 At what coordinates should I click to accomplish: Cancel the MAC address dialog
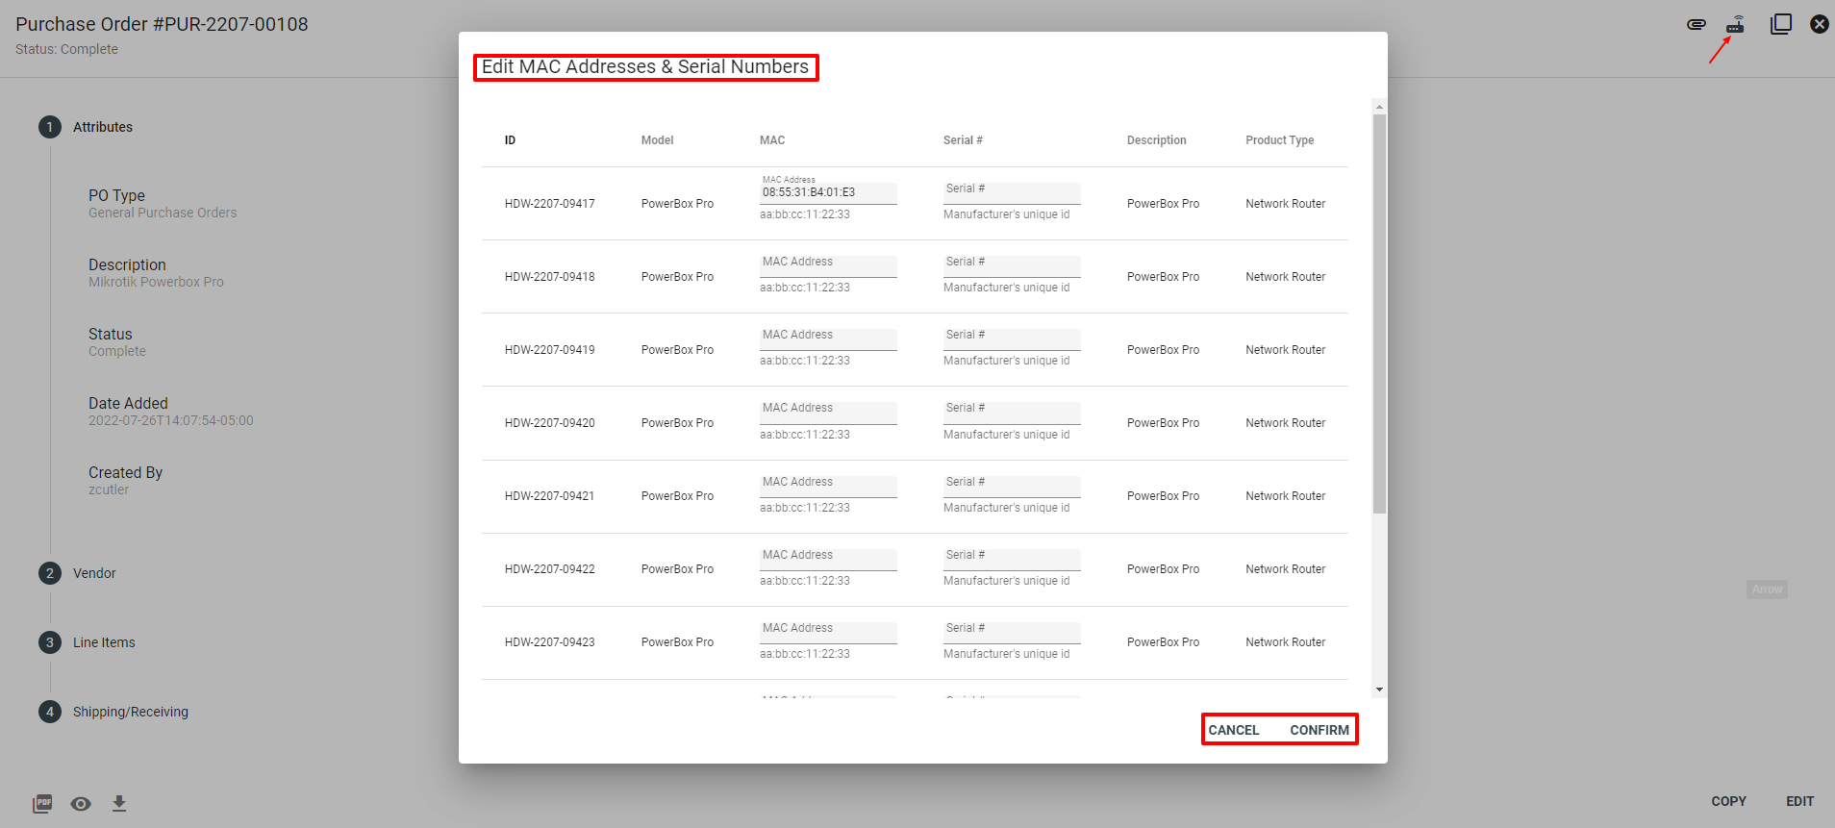1234,730
